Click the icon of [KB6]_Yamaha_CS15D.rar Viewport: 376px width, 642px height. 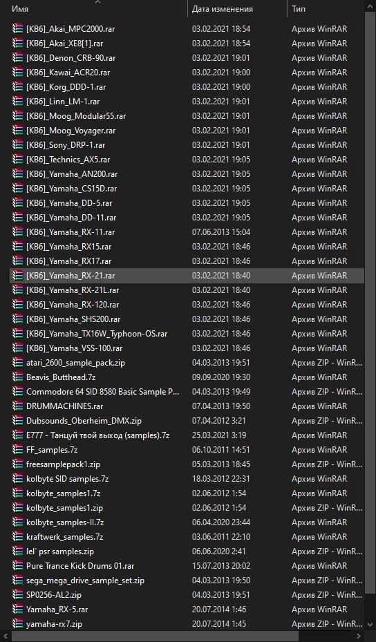coord(17,189)
